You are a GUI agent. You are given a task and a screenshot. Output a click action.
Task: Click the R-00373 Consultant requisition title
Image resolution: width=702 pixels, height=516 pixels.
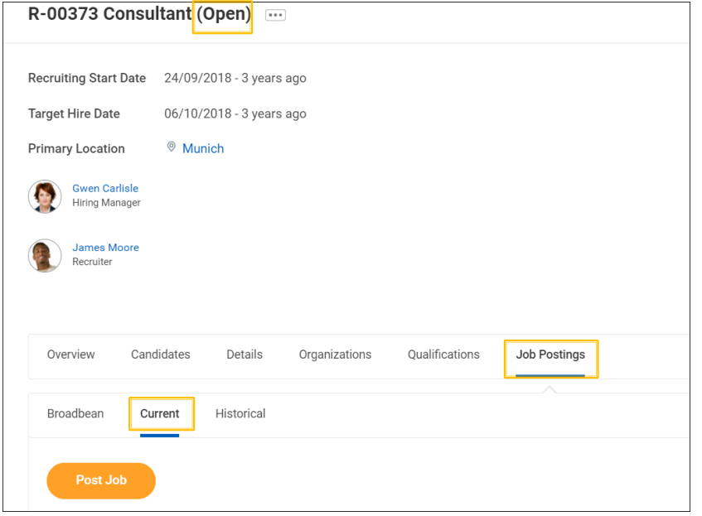pos(109,15)
